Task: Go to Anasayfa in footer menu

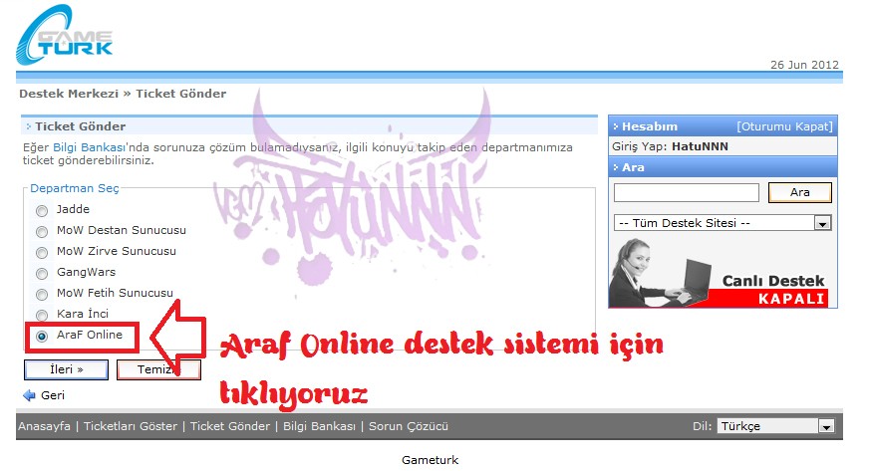Action: coord(44,426)
